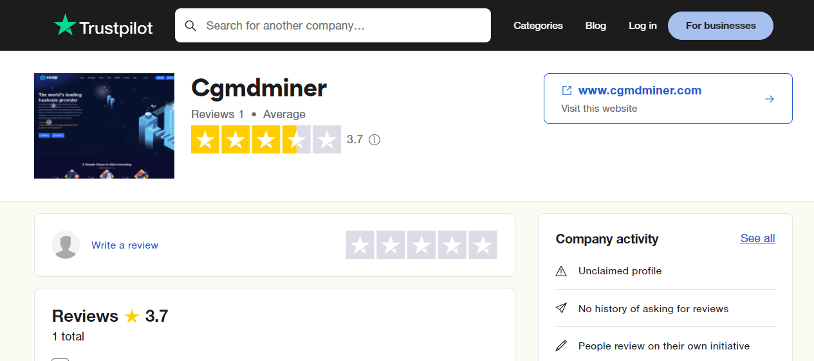Screen dimensions: 814x361
Task: Click the user avatar icon
Action: point(66,245)
